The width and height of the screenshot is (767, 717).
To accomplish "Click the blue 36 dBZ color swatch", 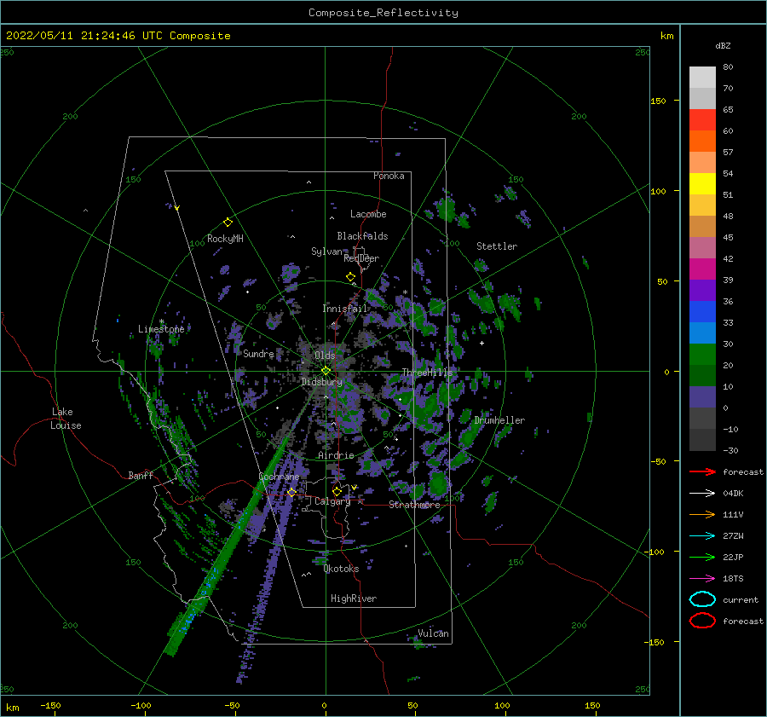I will [702, 312].
